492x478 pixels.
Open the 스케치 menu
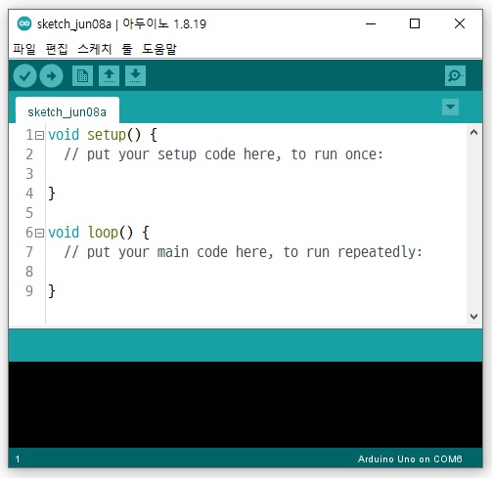[95, 49]
